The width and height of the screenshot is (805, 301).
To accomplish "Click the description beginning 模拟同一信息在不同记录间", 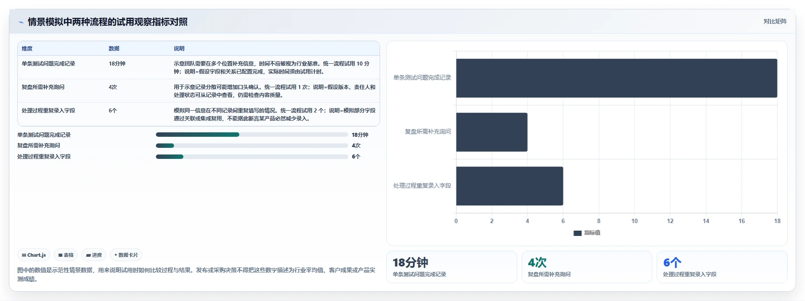I will point(274,115).
